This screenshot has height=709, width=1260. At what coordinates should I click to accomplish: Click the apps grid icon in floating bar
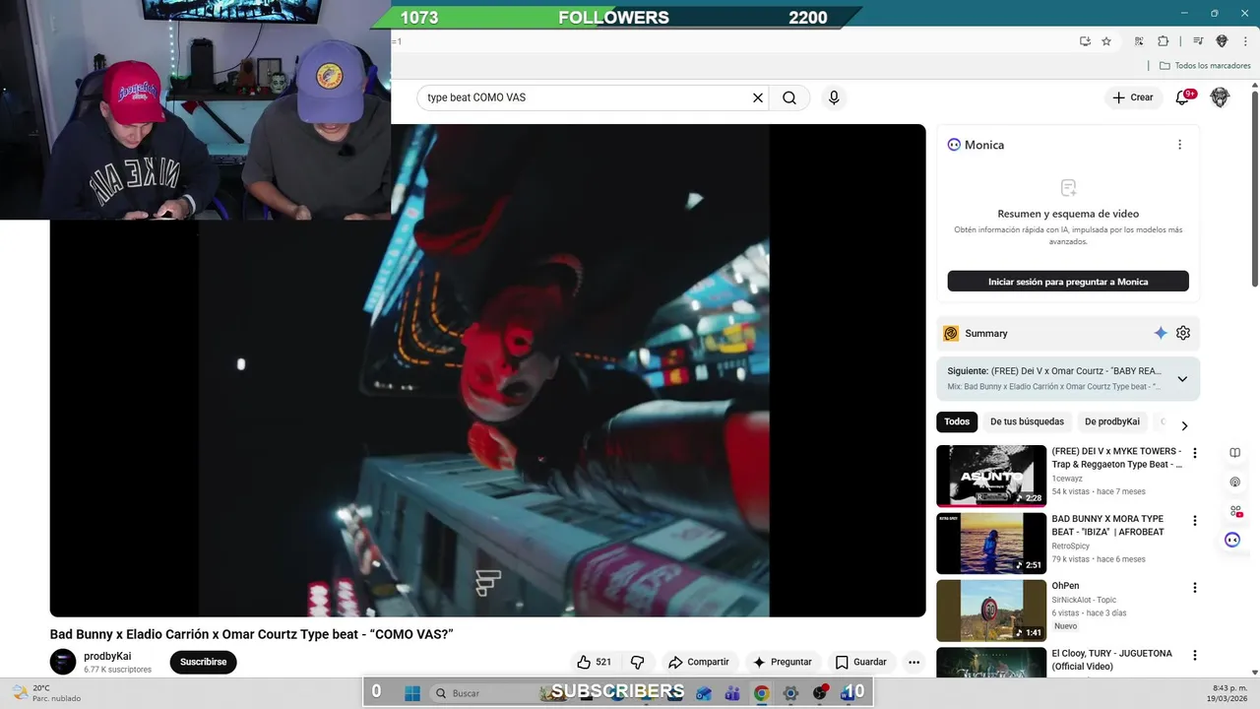click(1234, 511)
